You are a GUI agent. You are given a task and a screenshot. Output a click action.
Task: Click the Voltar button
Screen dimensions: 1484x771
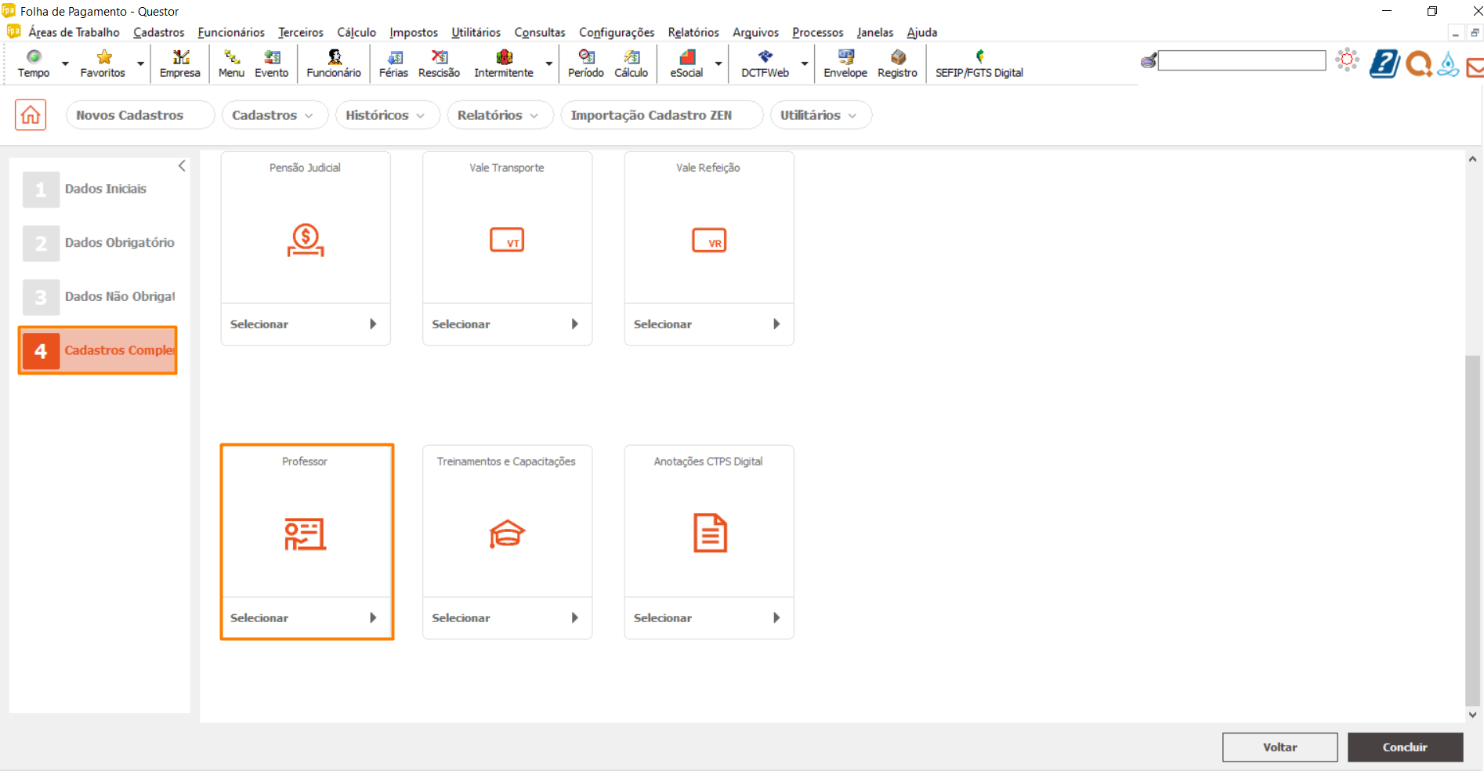coord(1279,747)
